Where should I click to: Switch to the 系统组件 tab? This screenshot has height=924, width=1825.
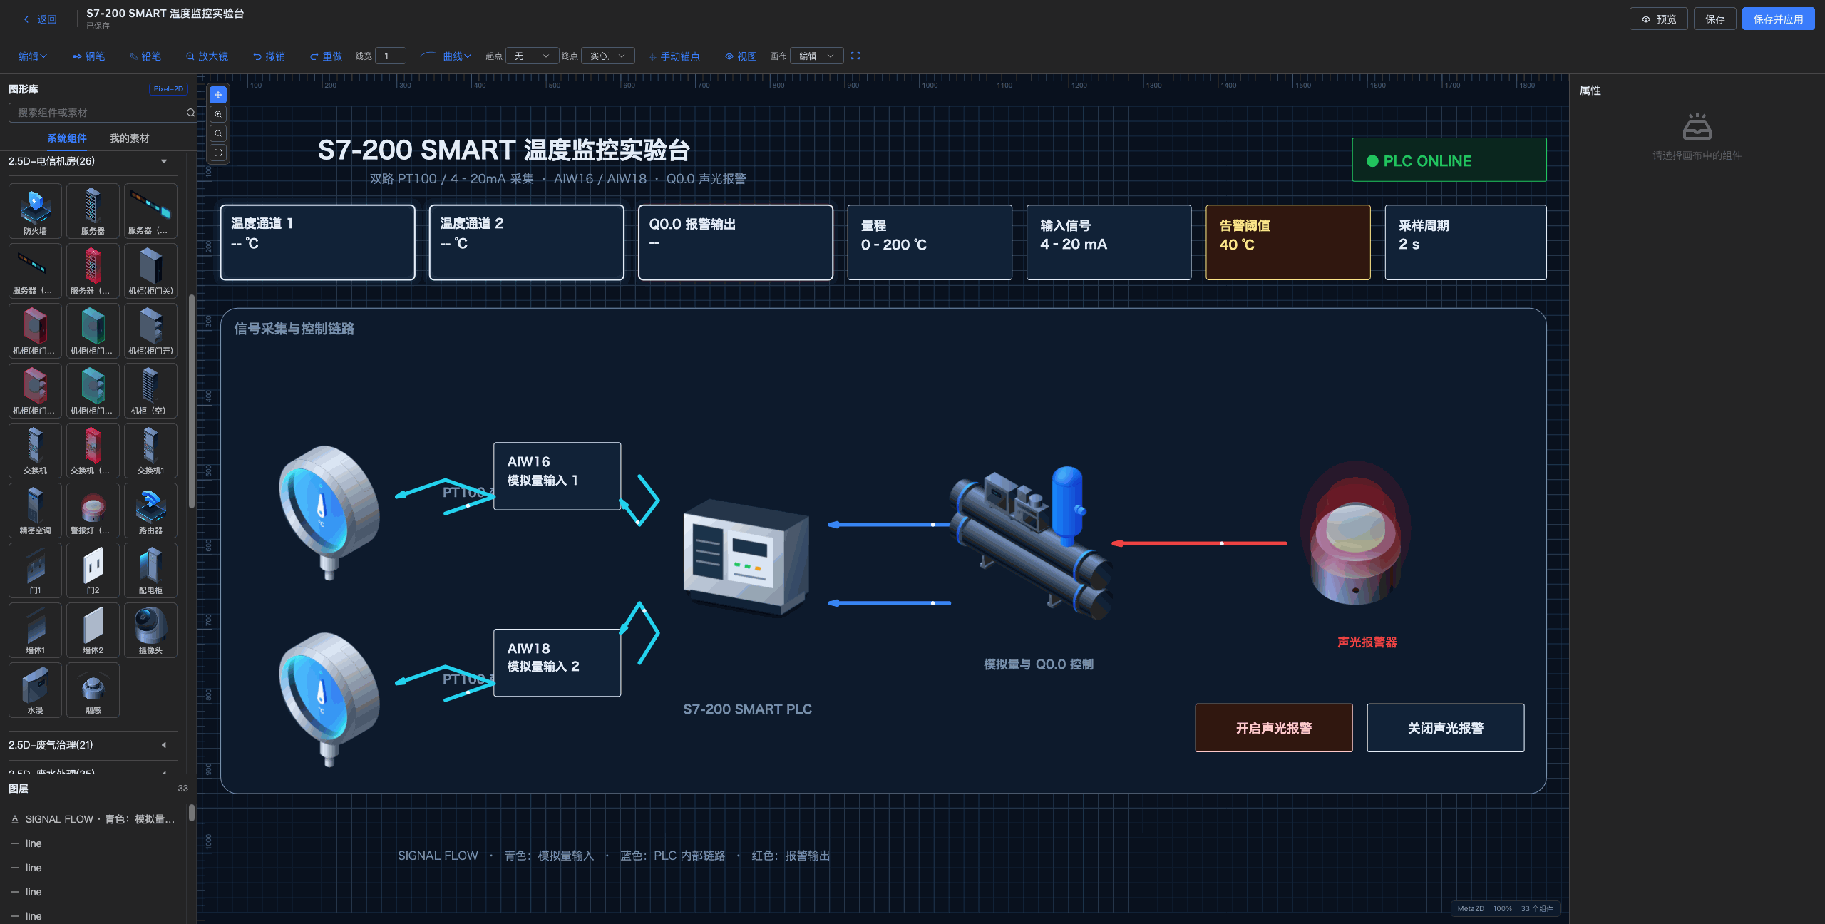[67, 138]
